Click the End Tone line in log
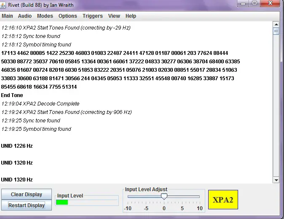Screen dimensions: 284x219 12,95
